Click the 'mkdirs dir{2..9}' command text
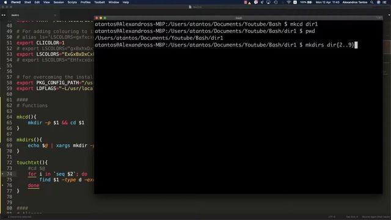 click(x=330, y=45)
